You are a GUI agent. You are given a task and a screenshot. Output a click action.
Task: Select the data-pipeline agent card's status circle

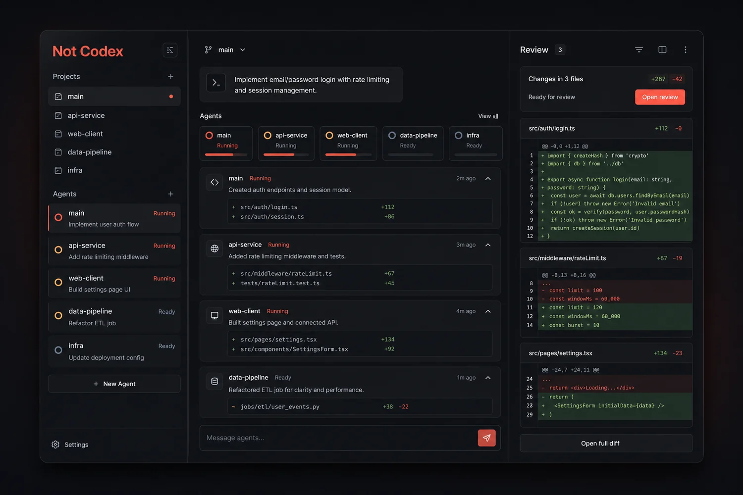[x=392, y=135]
